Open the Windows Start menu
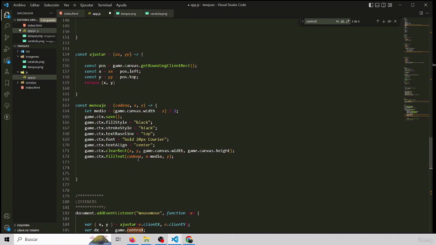Viewport: 436px width, 245px height. coord(7,239)
